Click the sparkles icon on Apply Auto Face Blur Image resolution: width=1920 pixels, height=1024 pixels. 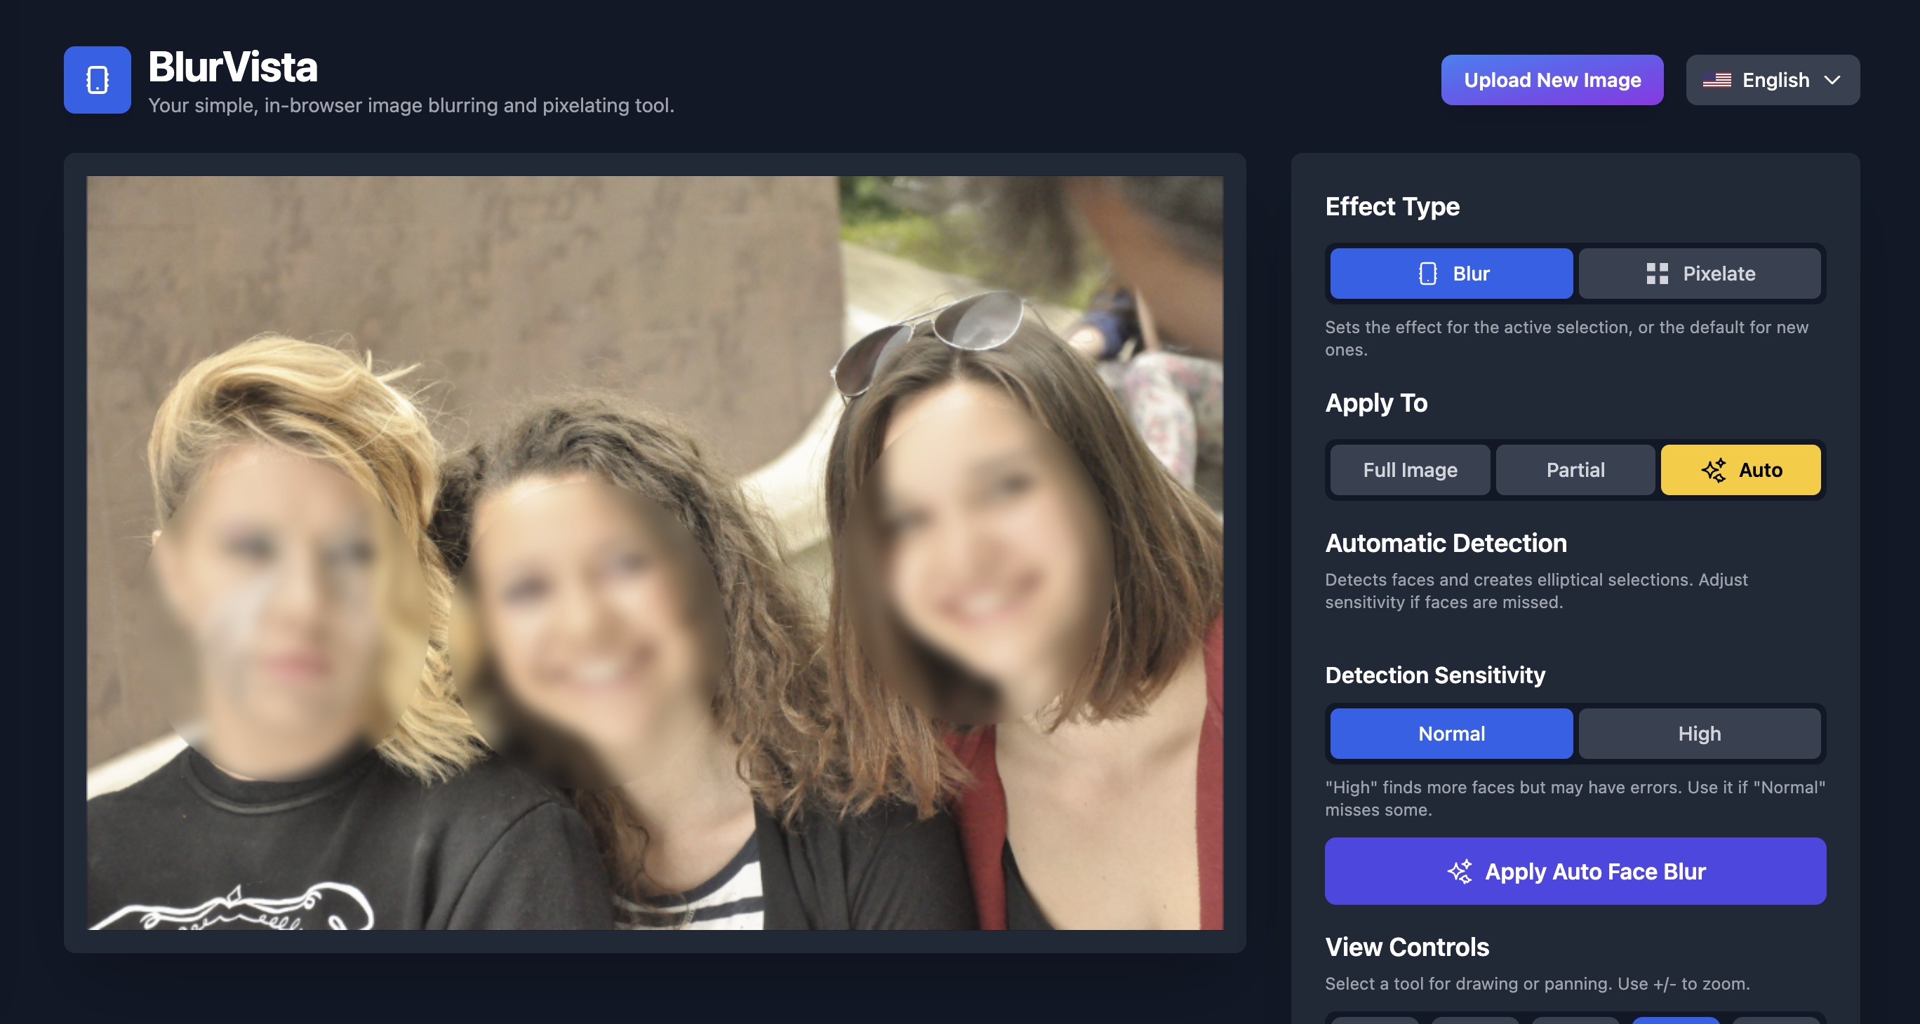tap(1460, 870)
